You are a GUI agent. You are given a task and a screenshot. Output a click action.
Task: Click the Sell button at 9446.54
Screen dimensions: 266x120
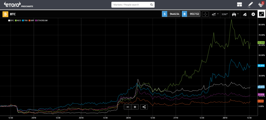click(x=171, y=14)
